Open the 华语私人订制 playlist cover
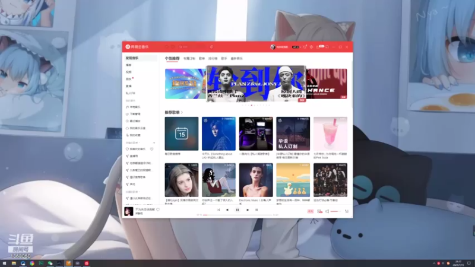This screenshot has height=267, width=475. pyautogui.click(x=293, y=133)
